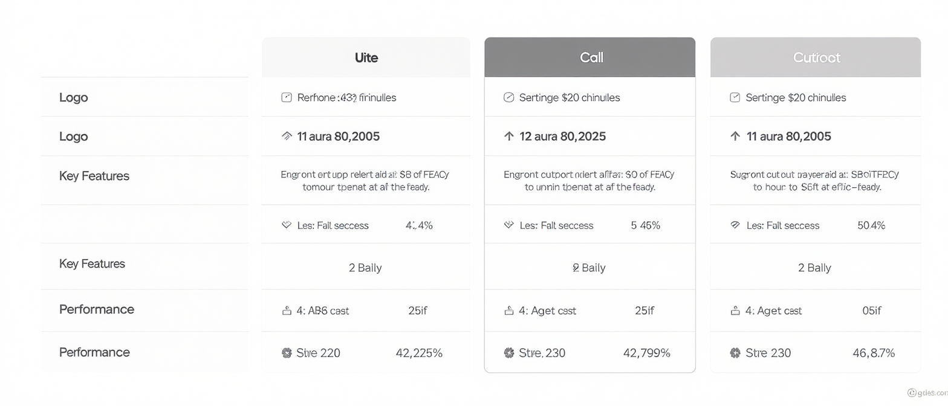The image size is (948, 406).
Task: Click the up arrow icon in Cutroct column
Action: (x=735, y=137)
